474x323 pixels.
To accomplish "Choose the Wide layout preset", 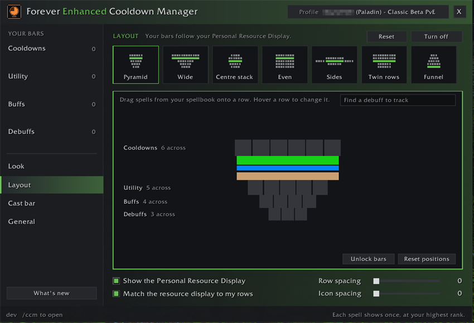I will tap(185, 65).
